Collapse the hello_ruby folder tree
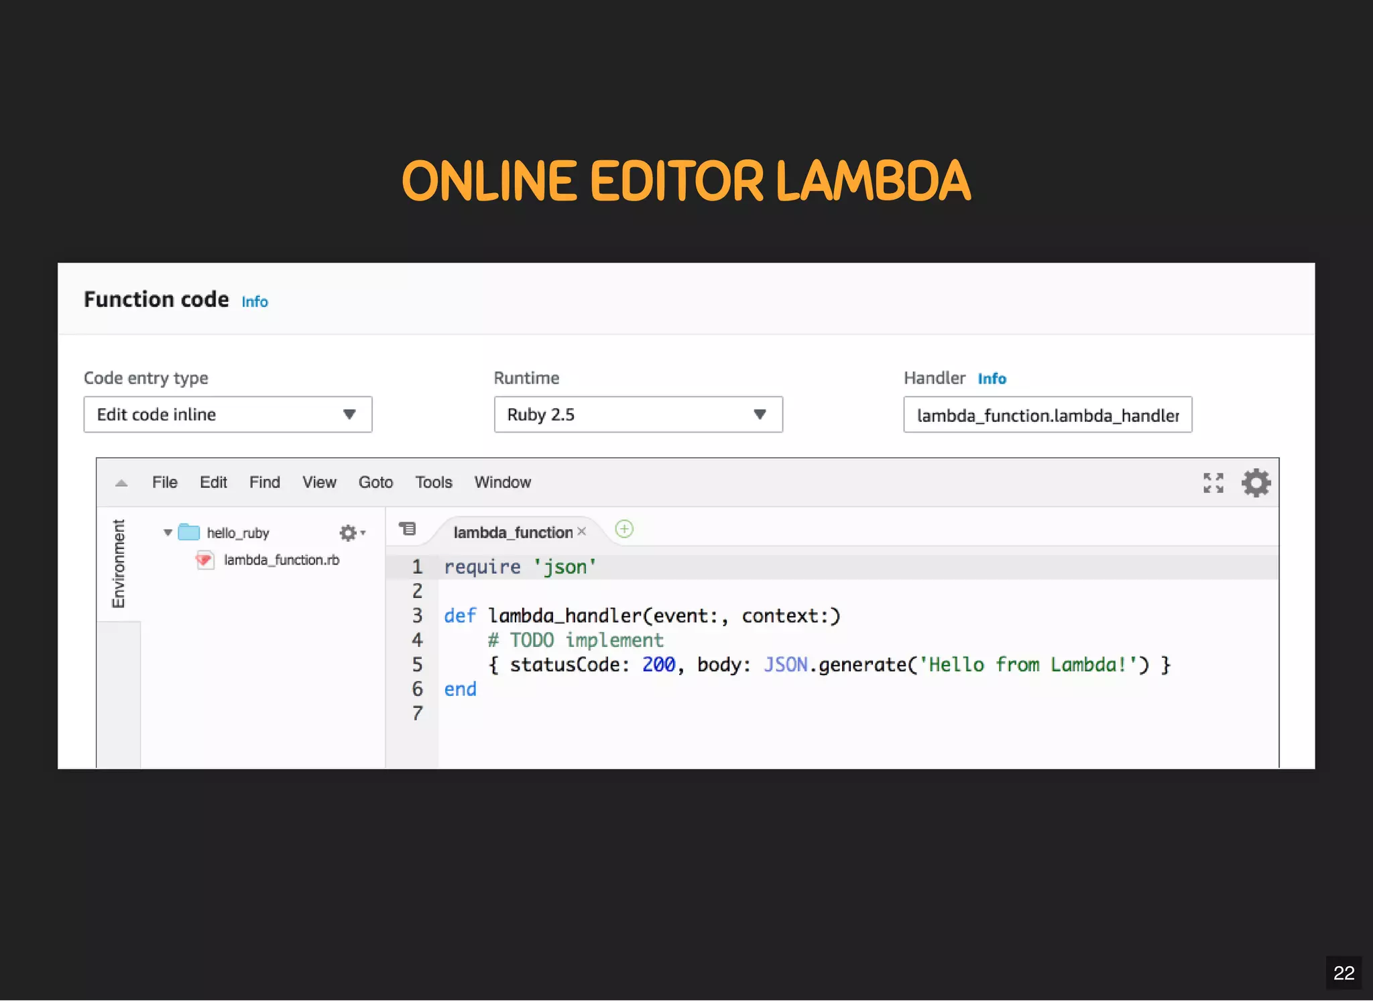This screenshot has height=1001, width=1373. pos(168,533)
